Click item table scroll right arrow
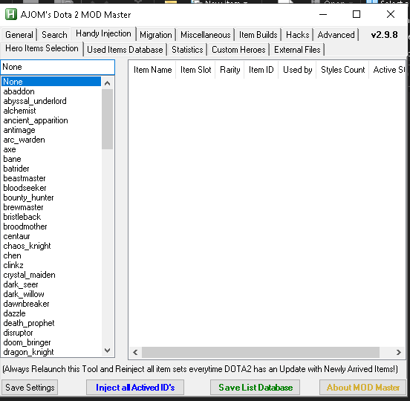The image size is (410, 401). click(x=398, y=353)
